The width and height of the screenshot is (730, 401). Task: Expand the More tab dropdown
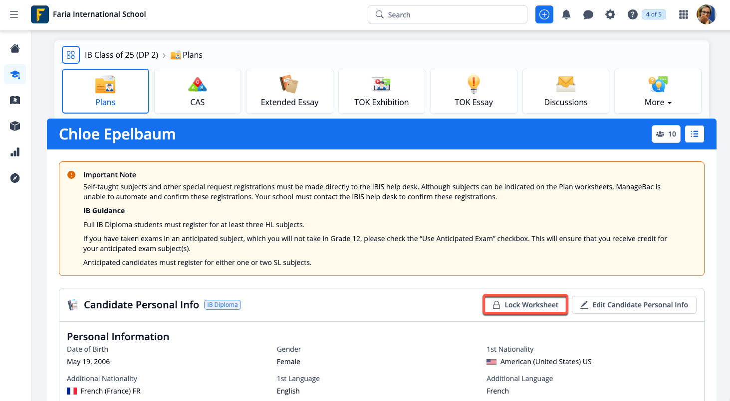pyautogui.click(x=658, y=92)
